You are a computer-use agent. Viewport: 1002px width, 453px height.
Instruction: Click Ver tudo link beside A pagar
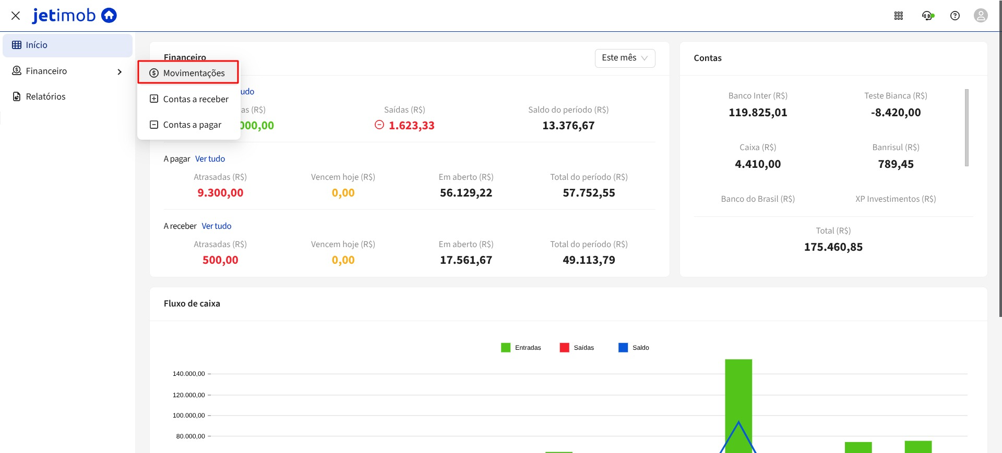[x=210, y=159]
